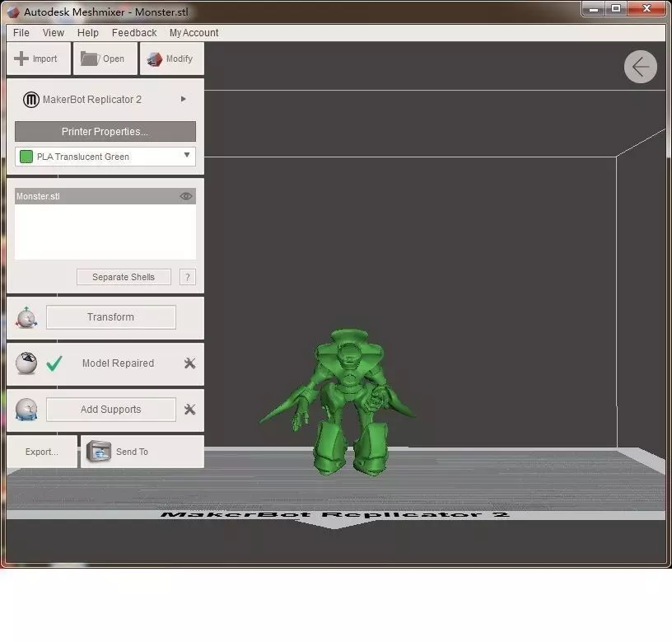672x642 pixels.
Task: Click the Transform sphere icon
Action: pyautogui.click(x=26, y=318)
